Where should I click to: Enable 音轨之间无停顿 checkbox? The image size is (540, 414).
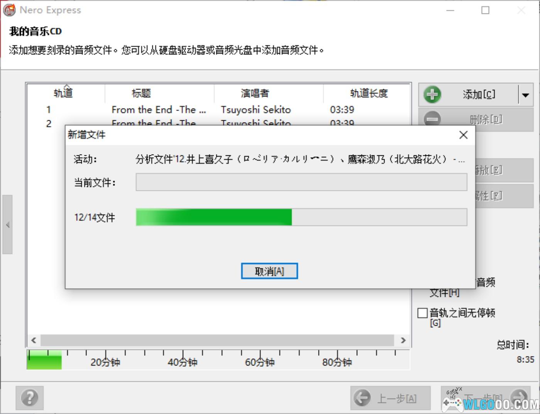coord(423,313)
